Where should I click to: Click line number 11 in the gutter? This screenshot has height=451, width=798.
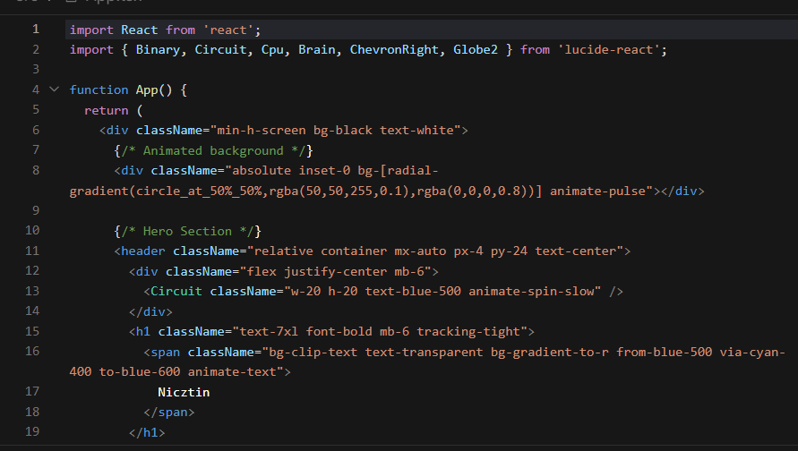(x=32, y=251)
